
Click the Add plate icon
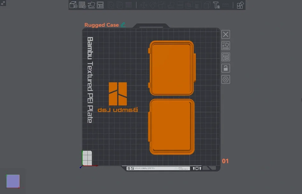[x=82, y=5]
